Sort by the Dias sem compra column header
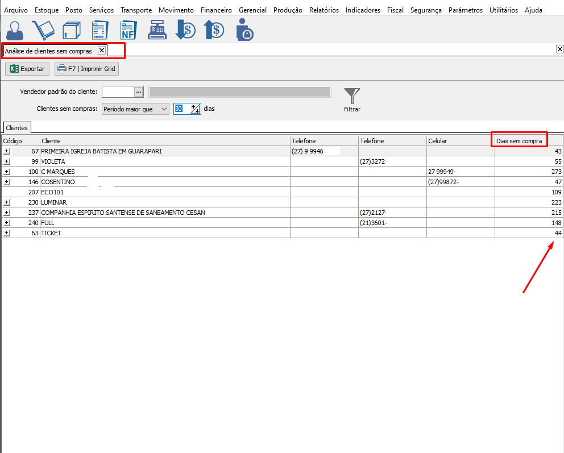Screen dimensions: 564x453 [519, 140]
